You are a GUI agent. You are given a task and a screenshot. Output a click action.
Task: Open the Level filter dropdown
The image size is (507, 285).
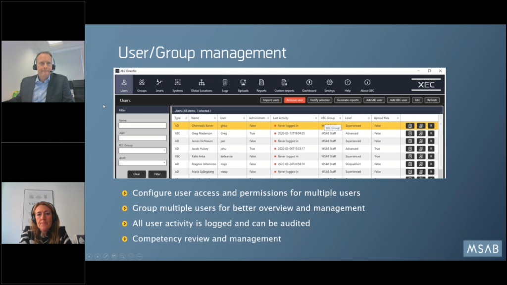[x=143, y=163]
